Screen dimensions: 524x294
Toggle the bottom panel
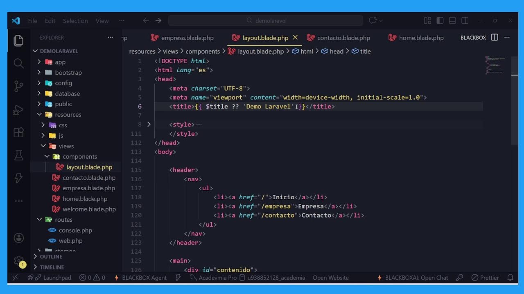click(452, 20)
